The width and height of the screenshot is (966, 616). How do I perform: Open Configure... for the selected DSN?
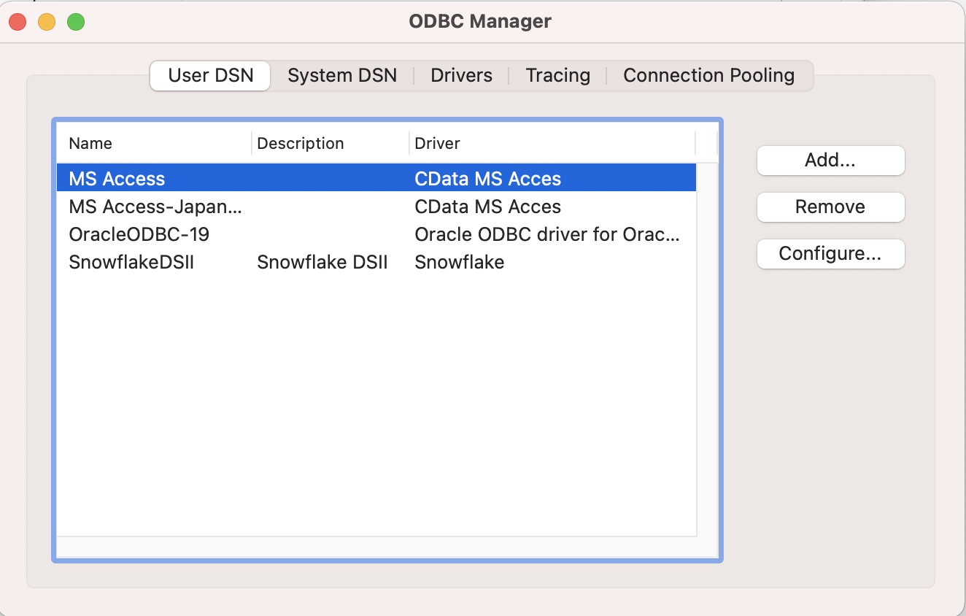click(x=830, y=254)
